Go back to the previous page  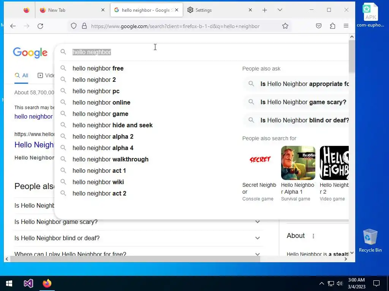tap(13, 26)
